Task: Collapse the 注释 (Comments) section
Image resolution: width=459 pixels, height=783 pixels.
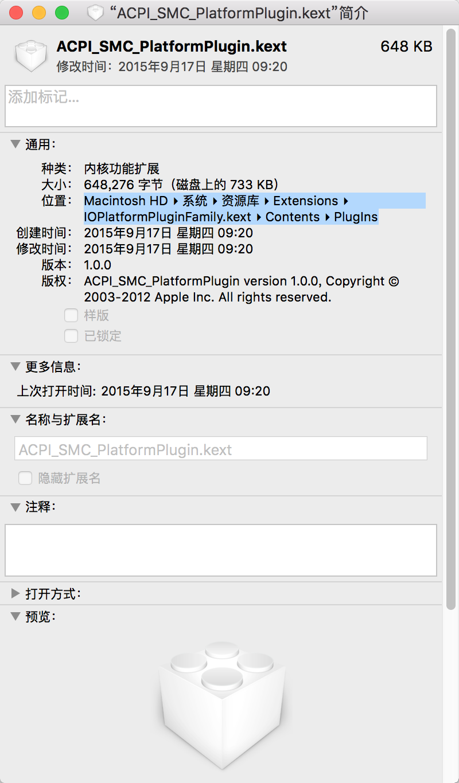Action: (15, 507)
